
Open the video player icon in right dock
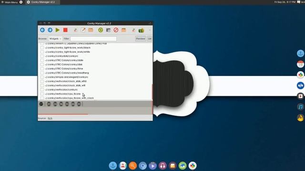click(300, 96)
